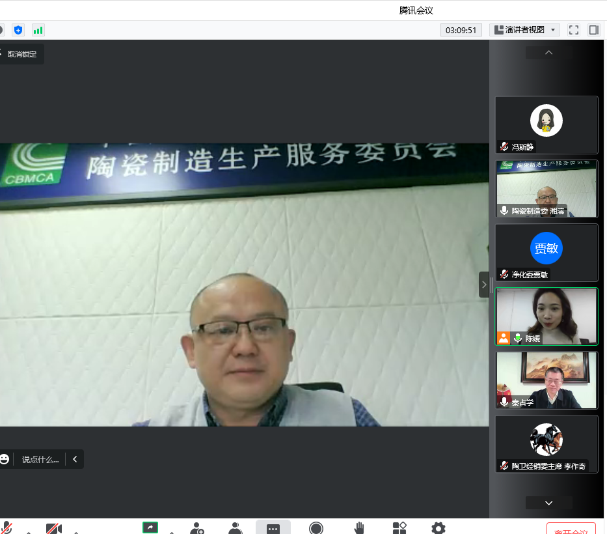This screenshot has height=534, width=607.
Task: Enter full screen mode
Action: click(x=574, y=30)
